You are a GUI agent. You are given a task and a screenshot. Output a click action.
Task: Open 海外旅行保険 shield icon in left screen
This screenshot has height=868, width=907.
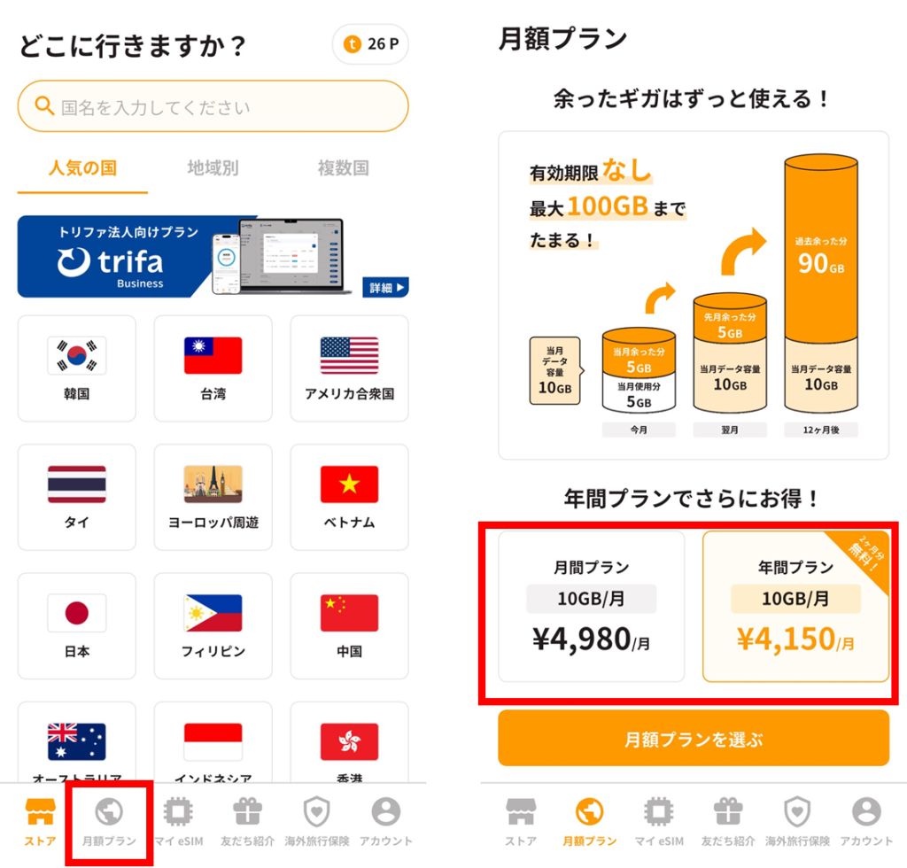(317, 811)
